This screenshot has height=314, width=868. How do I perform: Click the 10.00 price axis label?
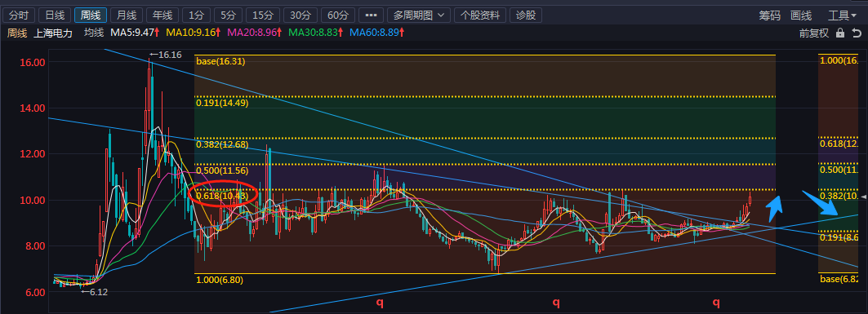(33, 200)
